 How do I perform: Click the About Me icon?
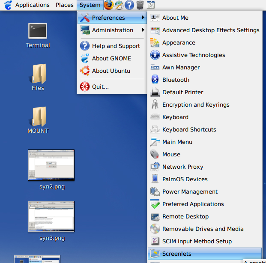tap(155, 18)
